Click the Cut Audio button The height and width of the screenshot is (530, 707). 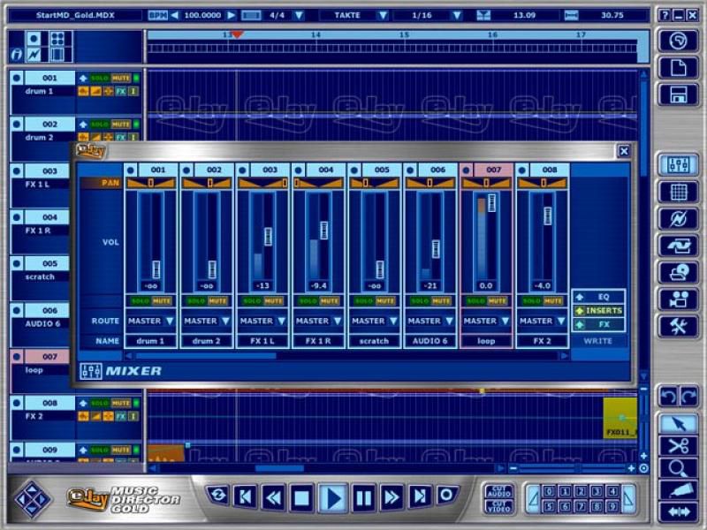[x=498, y=490]
